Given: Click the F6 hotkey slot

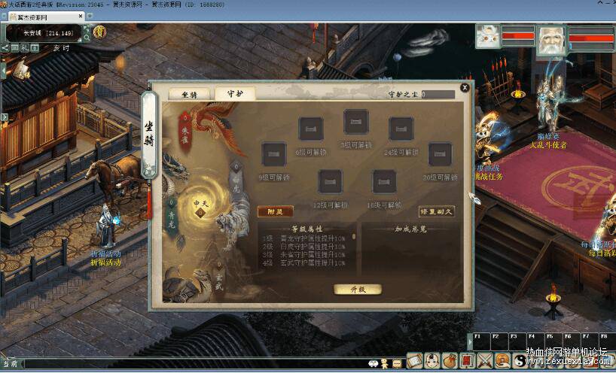Looking at the screenshot, I should point(572,341).
